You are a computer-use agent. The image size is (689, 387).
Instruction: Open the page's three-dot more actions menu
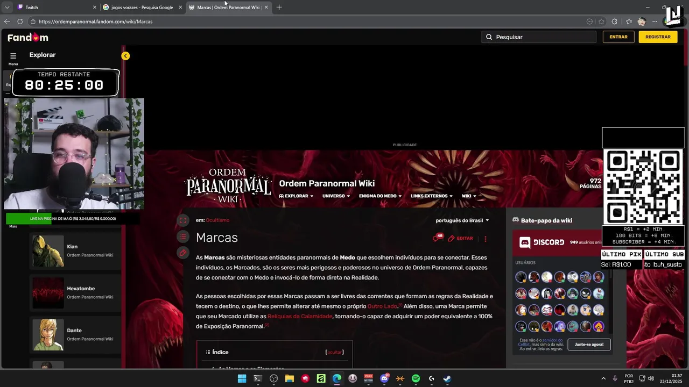485,239
